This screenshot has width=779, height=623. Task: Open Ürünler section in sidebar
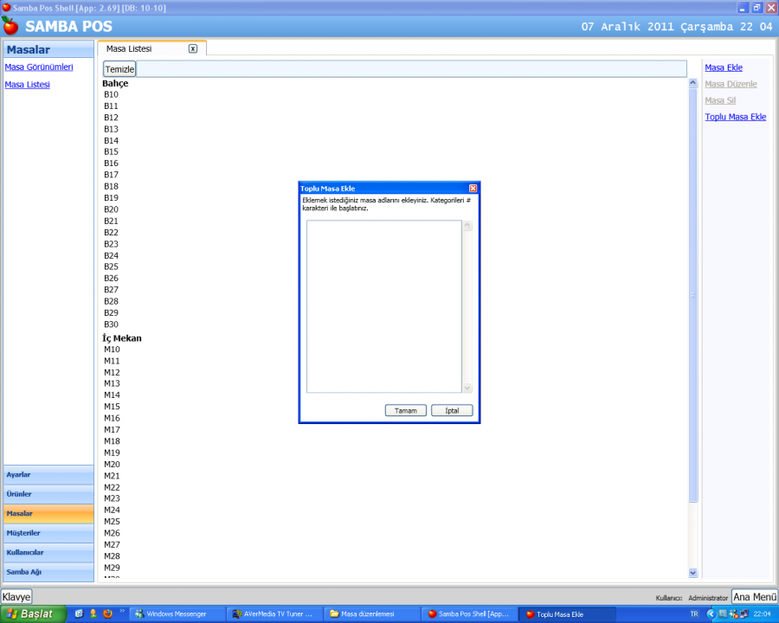coord(48,494)
